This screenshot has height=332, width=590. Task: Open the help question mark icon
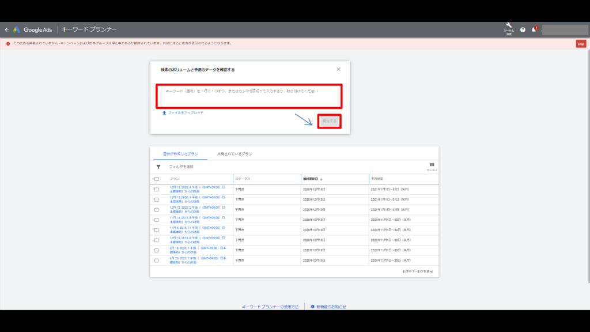523,29
